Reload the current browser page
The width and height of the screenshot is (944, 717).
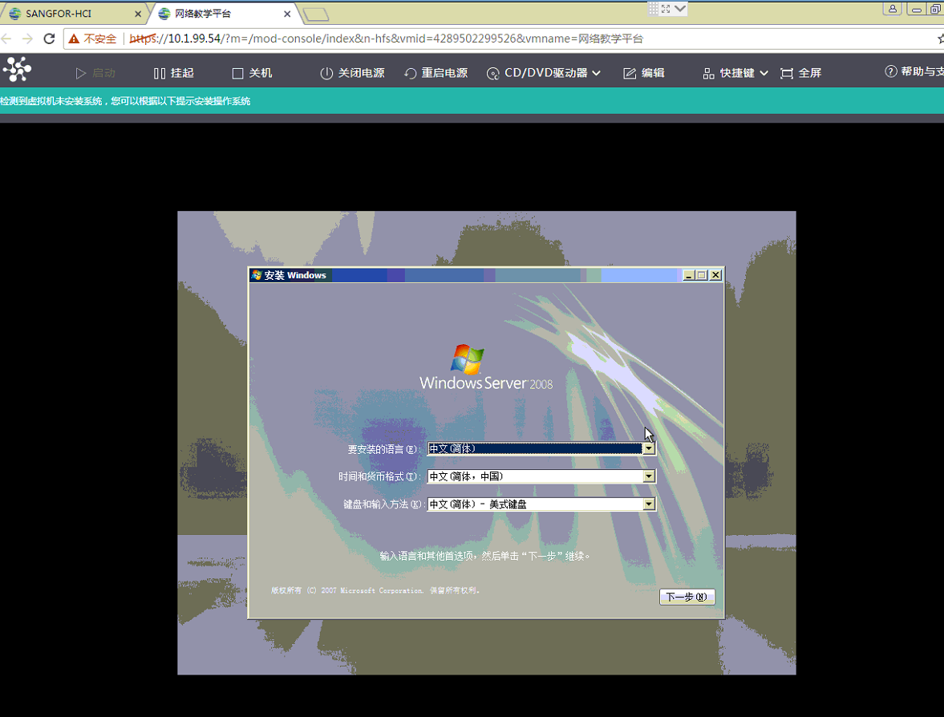(50, 38)
